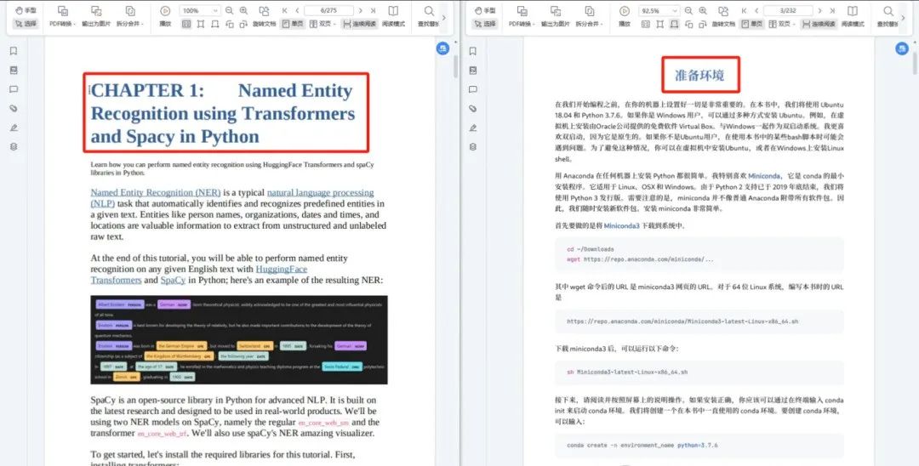Click the vertical scrollbar thumb of the Chinese PDF

point(915,63)
